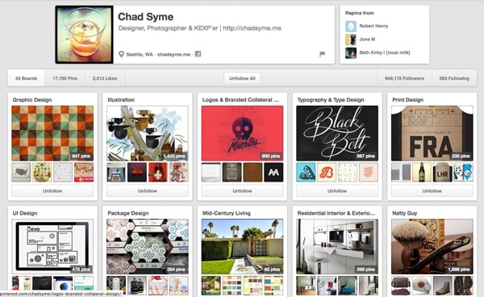Open the white kitchen interior cover

click(337, 247)
